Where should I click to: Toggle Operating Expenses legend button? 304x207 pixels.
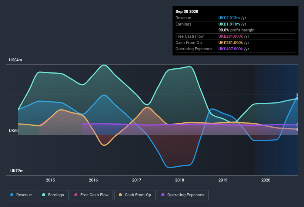[x=183, y=195]
